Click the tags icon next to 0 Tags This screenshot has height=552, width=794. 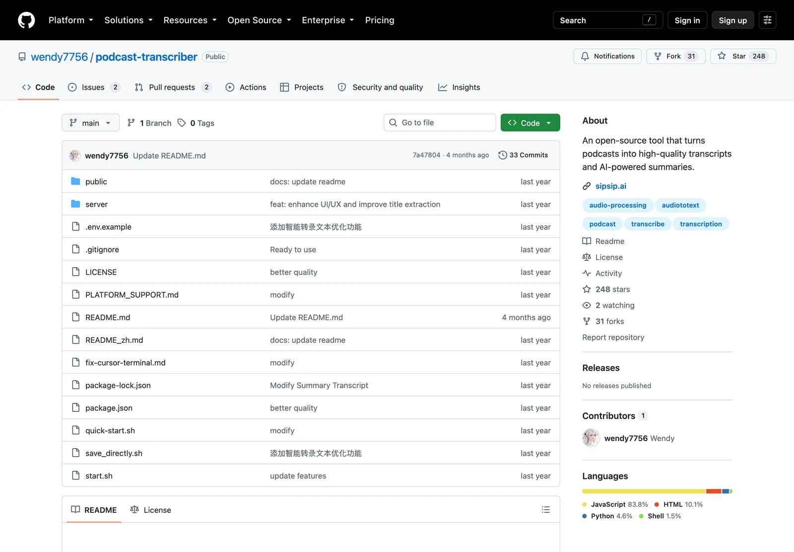(x=182, y=123)
